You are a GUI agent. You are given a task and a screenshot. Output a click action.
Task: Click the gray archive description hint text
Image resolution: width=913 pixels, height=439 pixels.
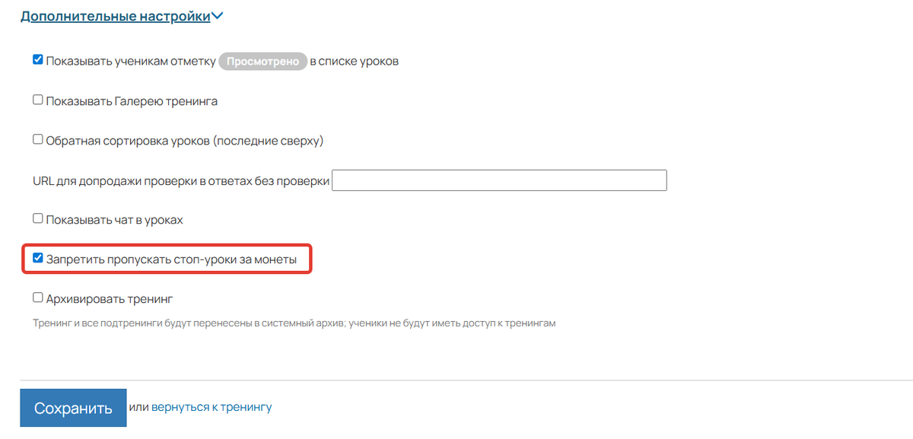coord(294,323)
